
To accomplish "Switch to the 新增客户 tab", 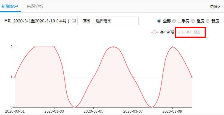I will point(10,6).
